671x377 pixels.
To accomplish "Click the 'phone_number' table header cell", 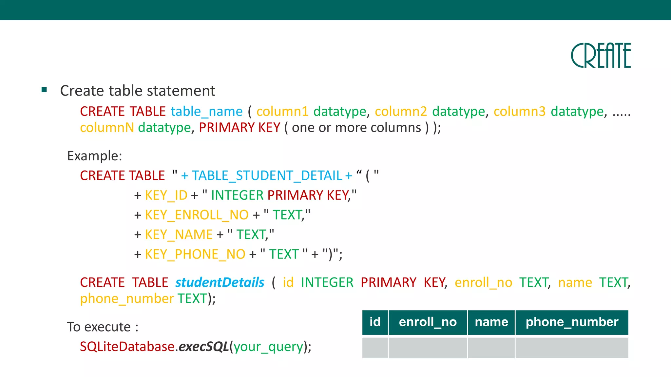I will tap(572, 322).
